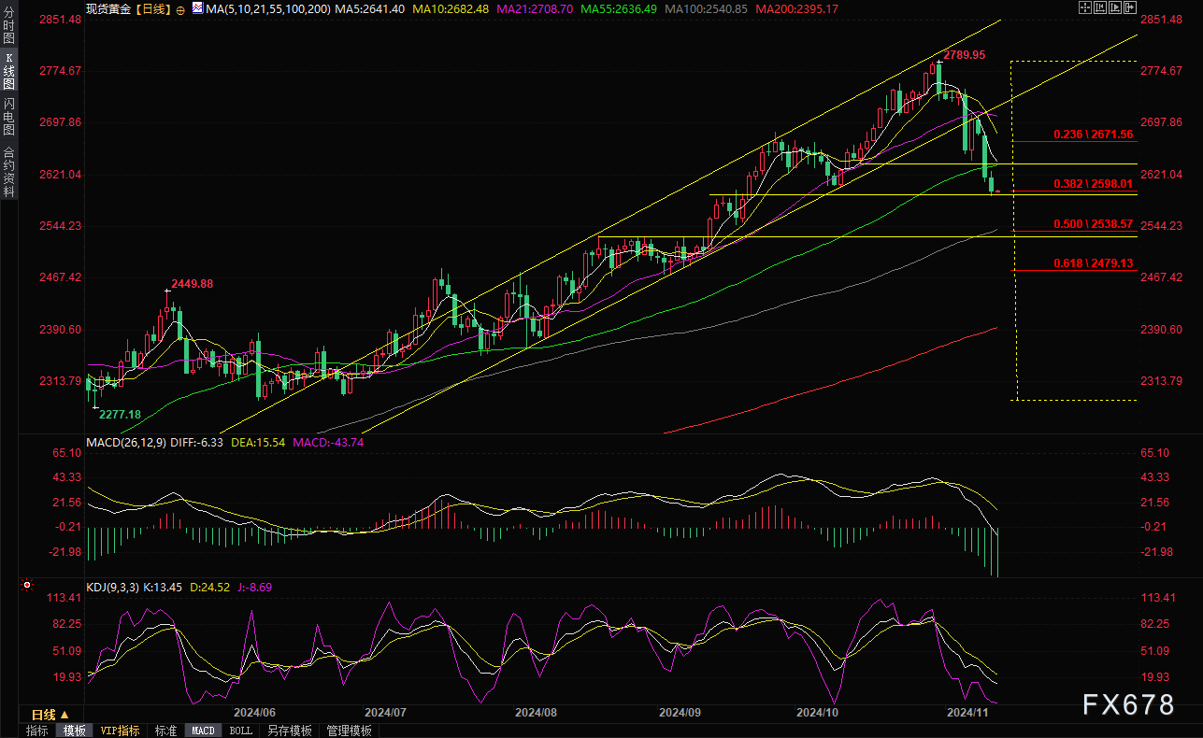The height and width of the screenshot is (738, 1203).
Task: Open the 合约资料 sidebar tab
Action: [8, 172]
